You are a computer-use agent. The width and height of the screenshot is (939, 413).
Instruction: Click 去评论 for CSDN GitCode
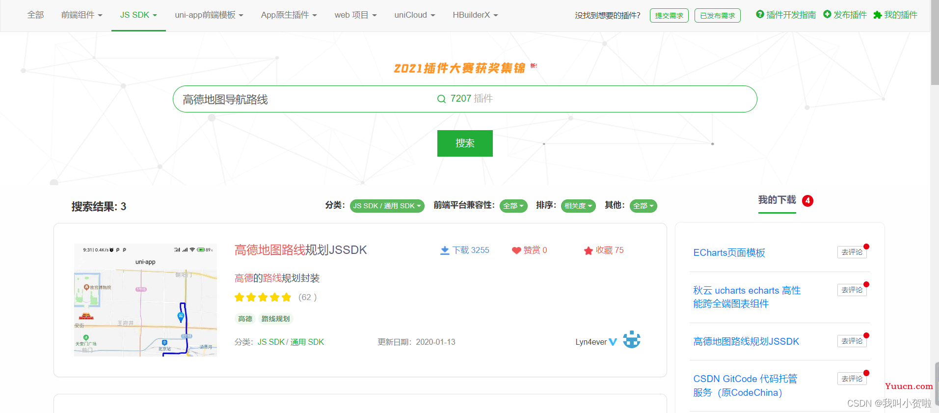[x=852, y=379]
